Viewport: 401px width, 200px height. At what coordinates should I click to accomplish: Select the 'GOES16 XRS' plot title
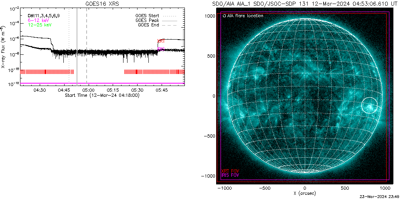point(102,4)
